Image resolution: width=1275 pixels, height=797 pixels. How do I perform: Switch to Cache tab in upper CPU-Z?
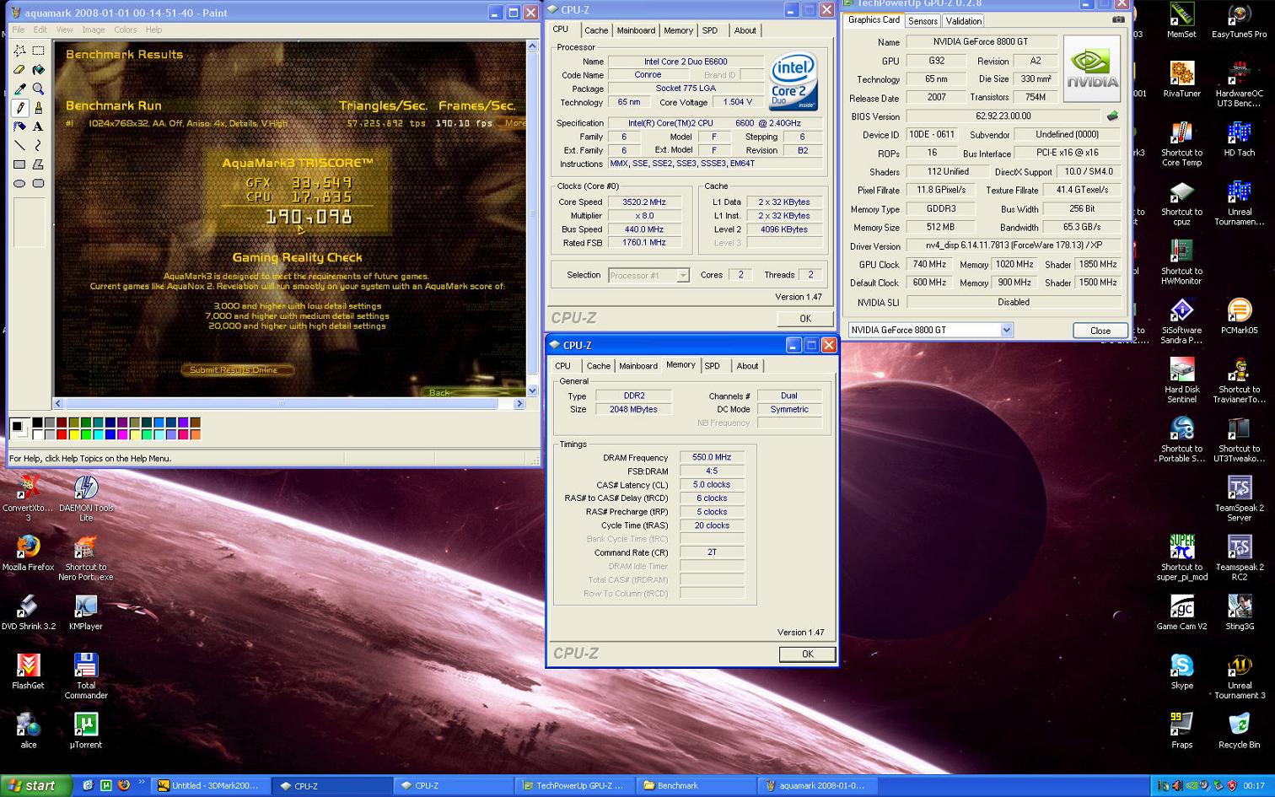(596, 30)
